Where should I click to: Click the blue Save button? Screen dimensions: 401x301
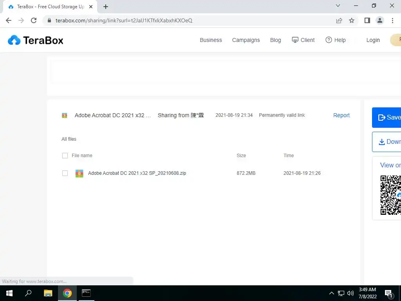coord(387,118)
